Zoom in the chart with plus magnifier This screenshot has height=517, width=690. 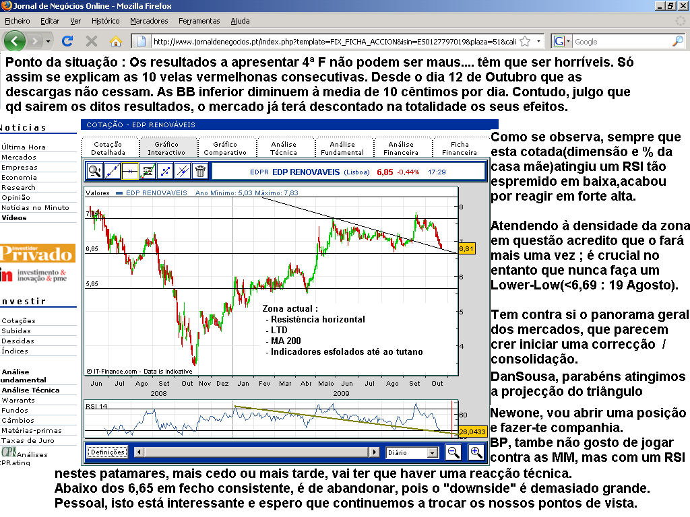[x=476, y=452]
